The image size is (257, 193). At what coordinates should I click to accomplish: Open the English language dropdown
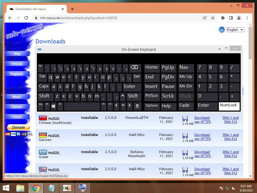tap(235, 30)
